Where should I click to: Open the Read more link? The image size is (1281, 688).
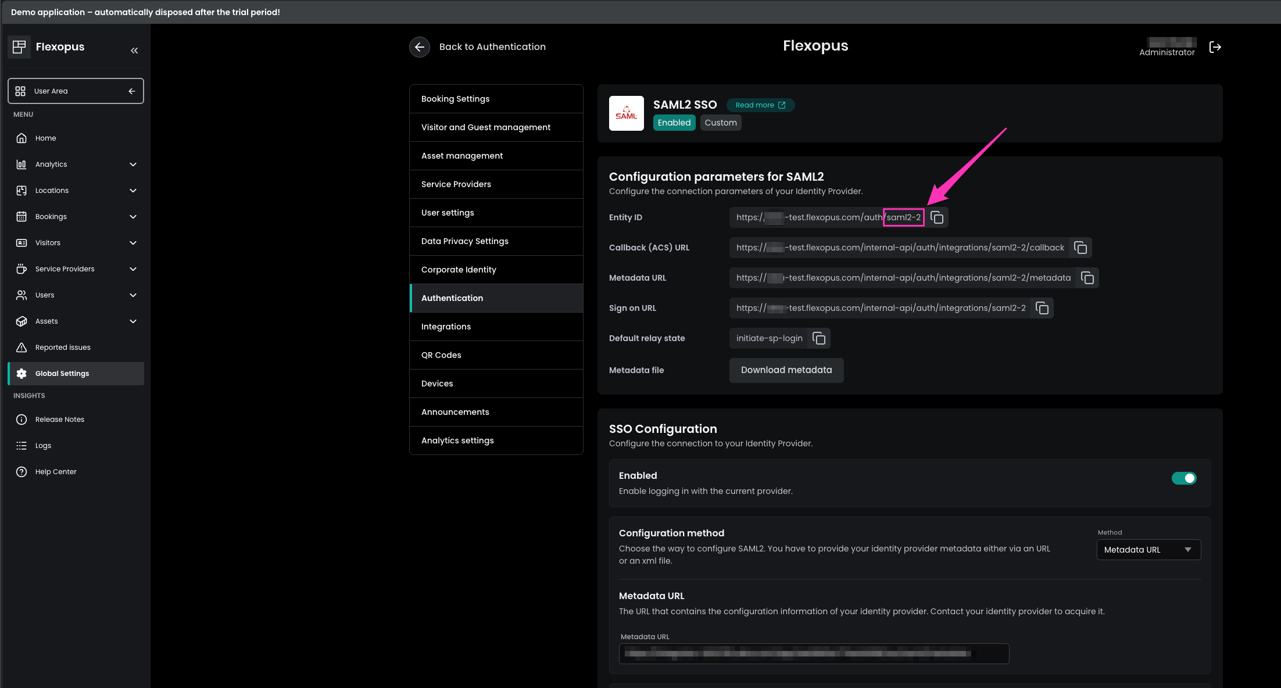click(760, 105)
